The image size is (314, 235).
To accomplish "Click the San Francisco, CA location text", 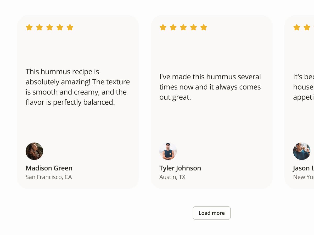I will click(49, 177).
